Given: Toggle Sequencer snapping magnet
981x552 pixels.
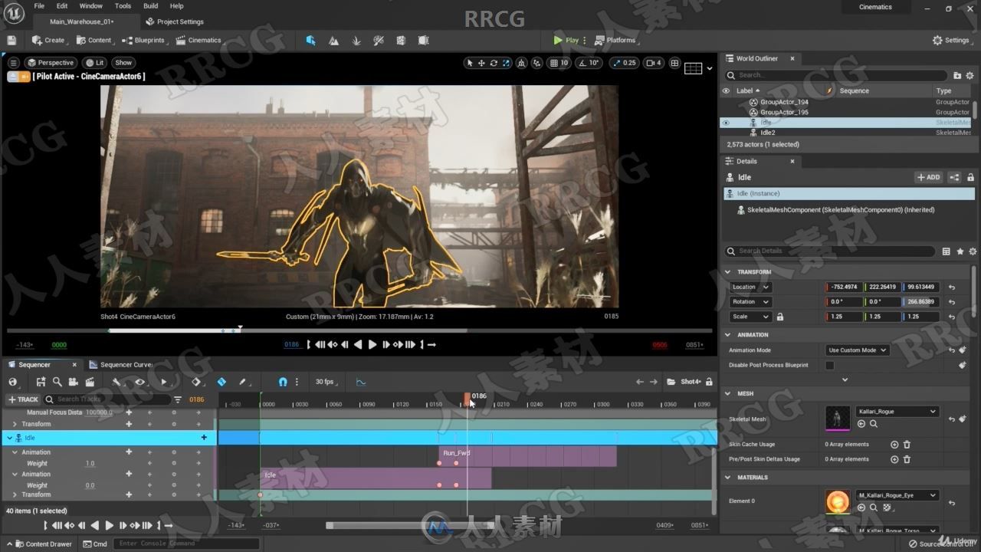Looking at the screenshot, I should click(x=283, y=382).
